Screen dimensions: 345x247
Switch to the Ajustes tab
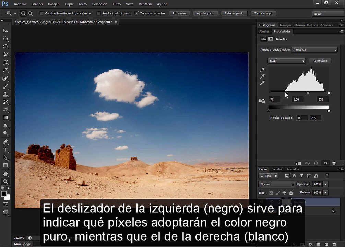264,32
